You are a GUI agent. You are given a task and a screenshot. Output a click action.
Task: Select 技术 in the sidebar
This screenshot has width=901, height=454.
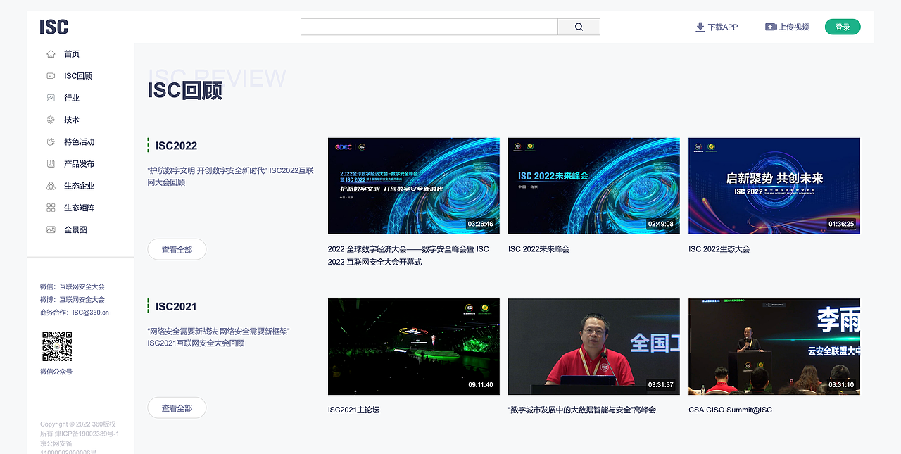[x=72, y=120]
